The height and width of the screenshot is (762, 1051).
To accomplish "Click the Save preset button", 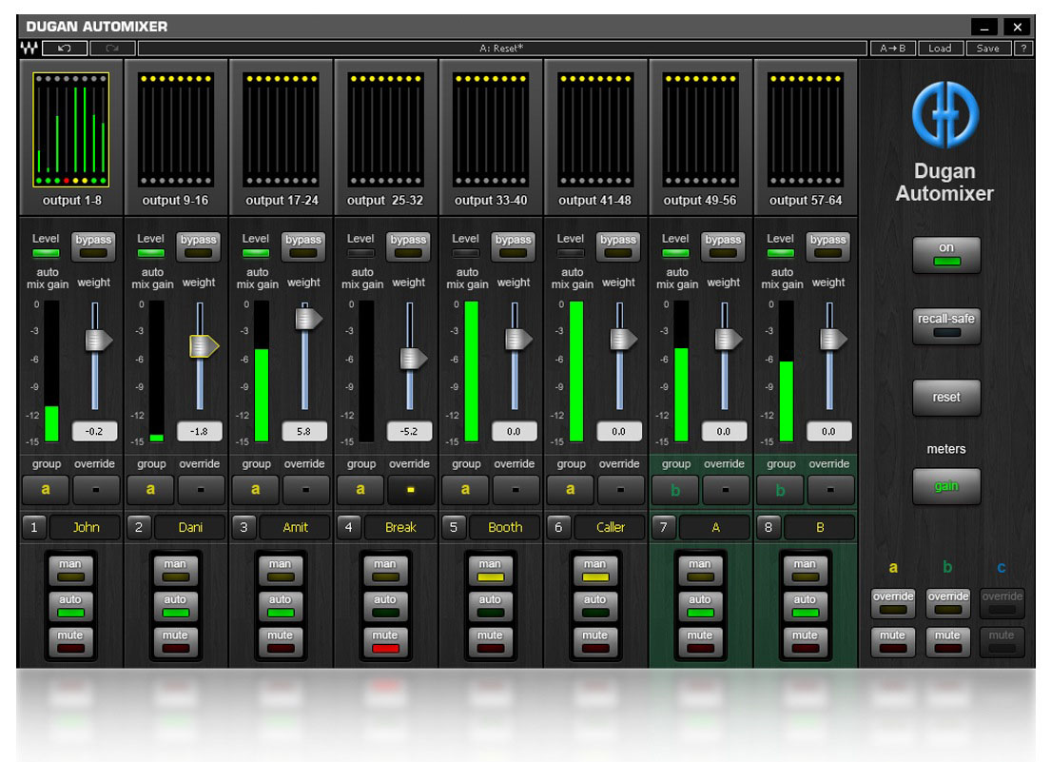I will click(988, 48).
